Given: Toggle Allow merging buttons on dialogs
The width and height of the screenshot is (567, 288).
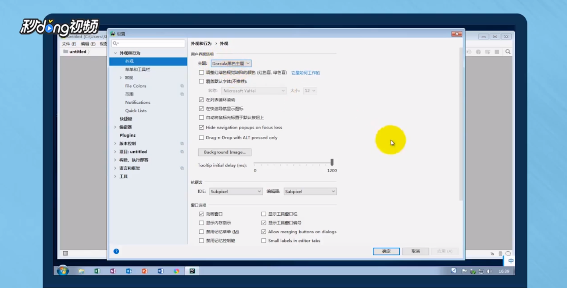Looking at the screenshot, I should pos(264,232).
